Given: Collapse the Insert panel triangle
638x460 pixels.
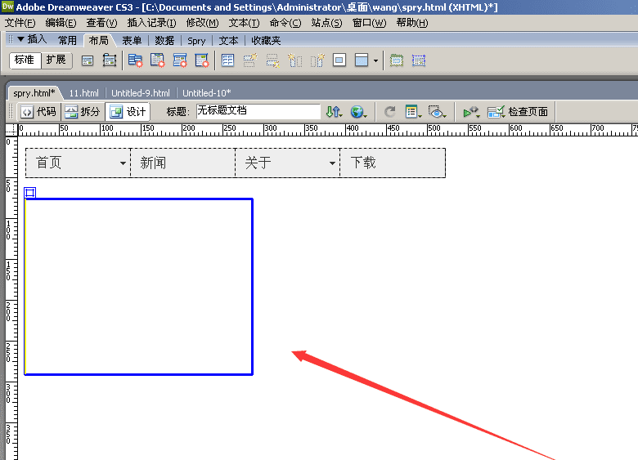Looking at the screenshot, I should pyautogui.click(x=20, y=39).
